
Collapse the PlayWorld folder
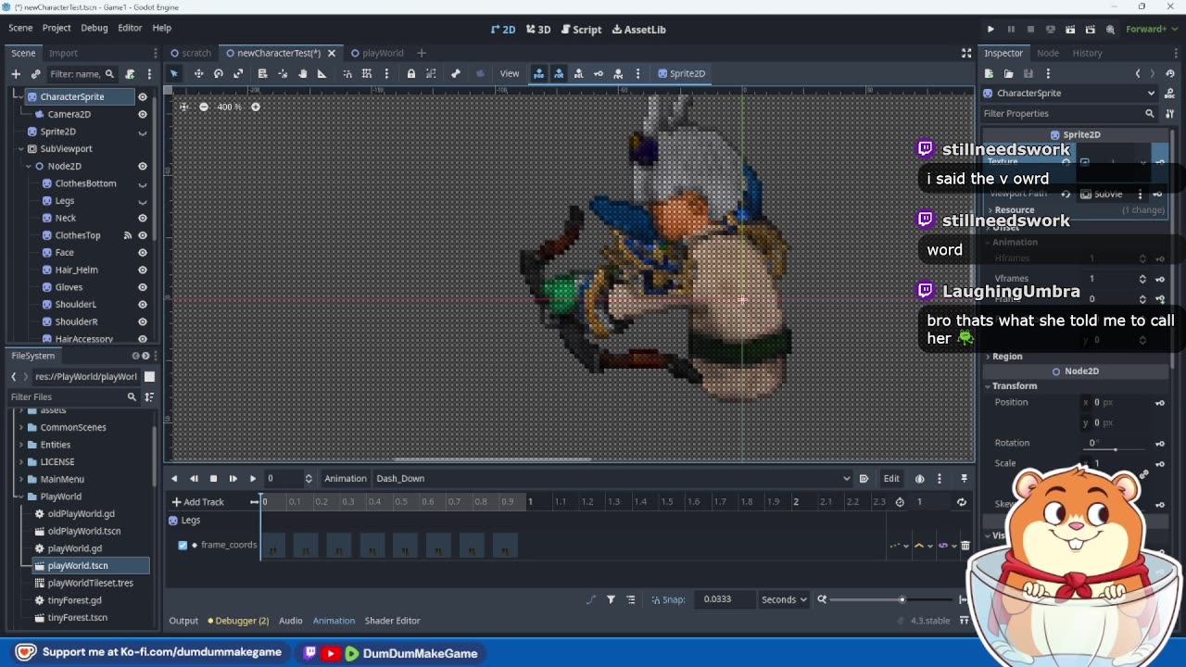(21, 497)
